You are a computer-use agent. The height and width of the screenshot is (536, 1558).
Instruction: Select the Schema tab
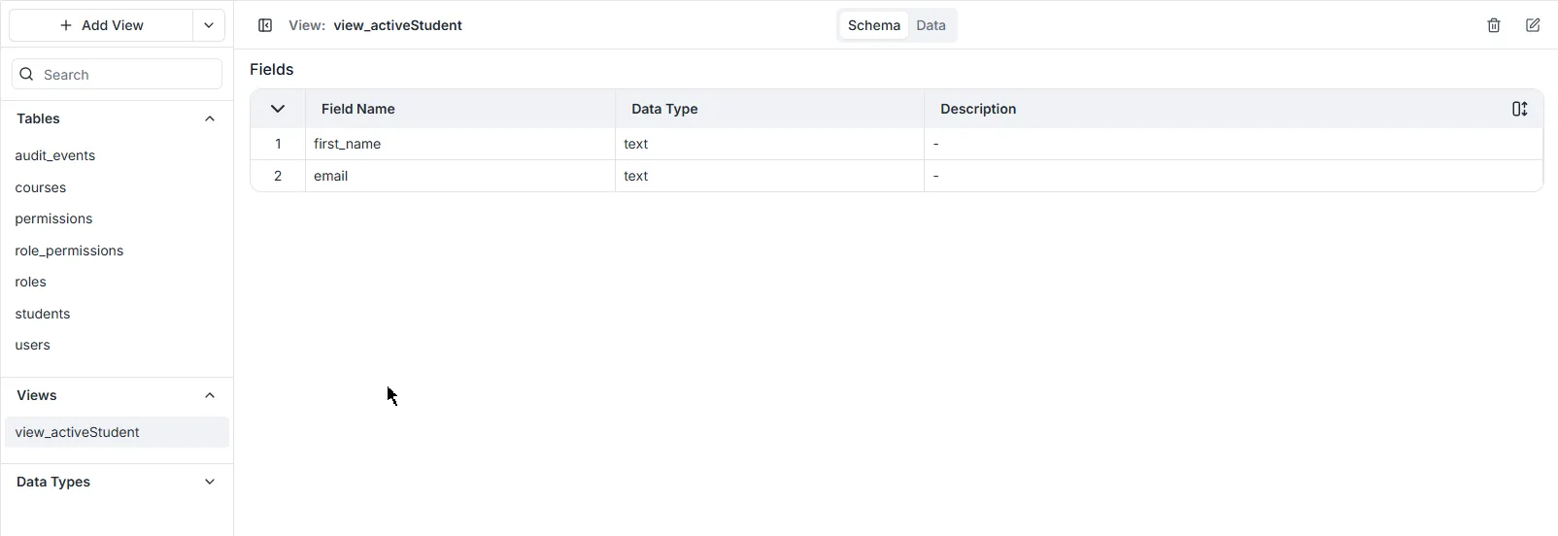pyautogui.click(x=873, y=25)
